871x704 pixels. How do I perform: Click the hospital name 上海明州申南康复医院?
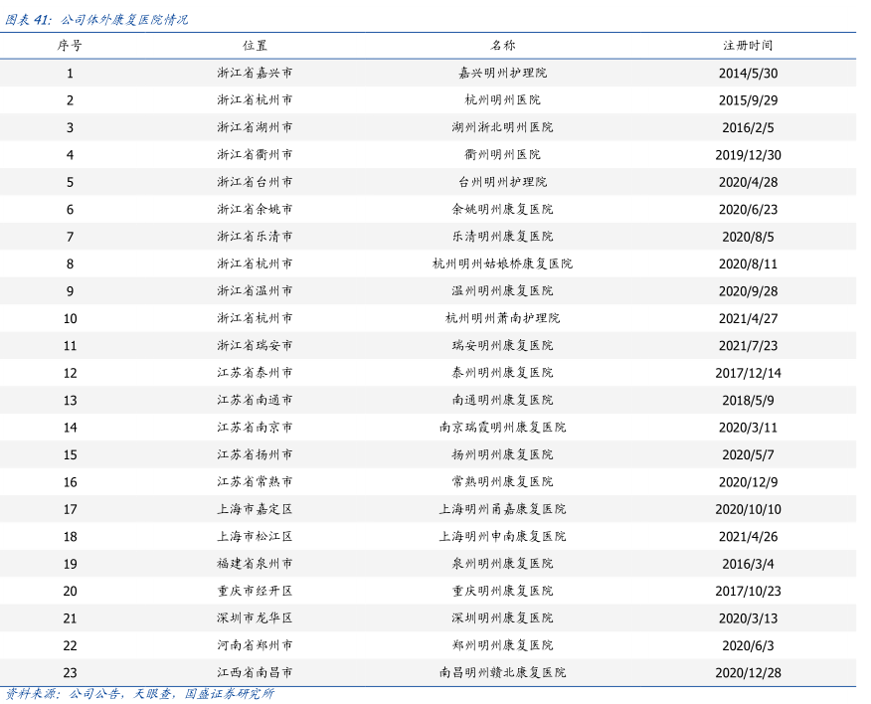(x=503, y=536)
